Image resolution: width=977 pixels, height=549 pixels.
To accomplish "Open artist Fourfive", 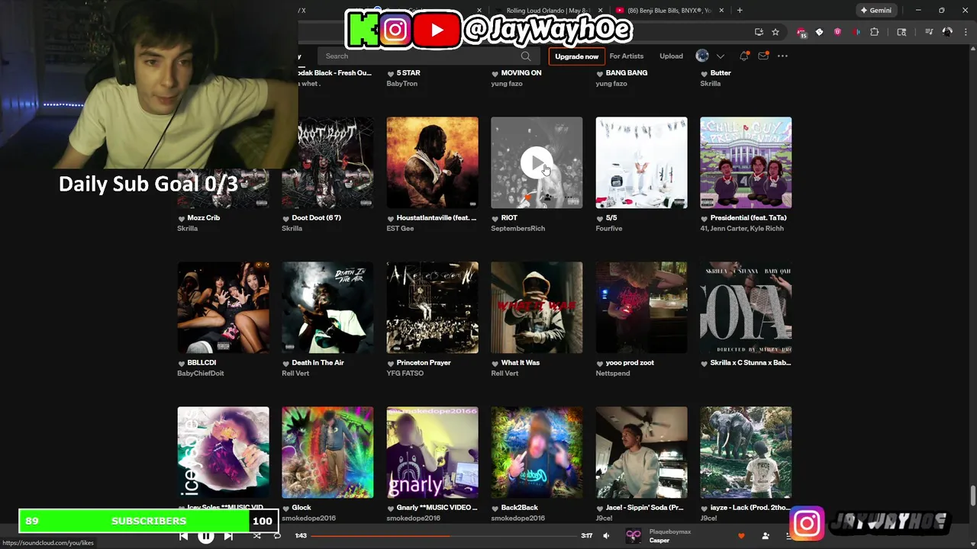I will (x=609, y=228).
